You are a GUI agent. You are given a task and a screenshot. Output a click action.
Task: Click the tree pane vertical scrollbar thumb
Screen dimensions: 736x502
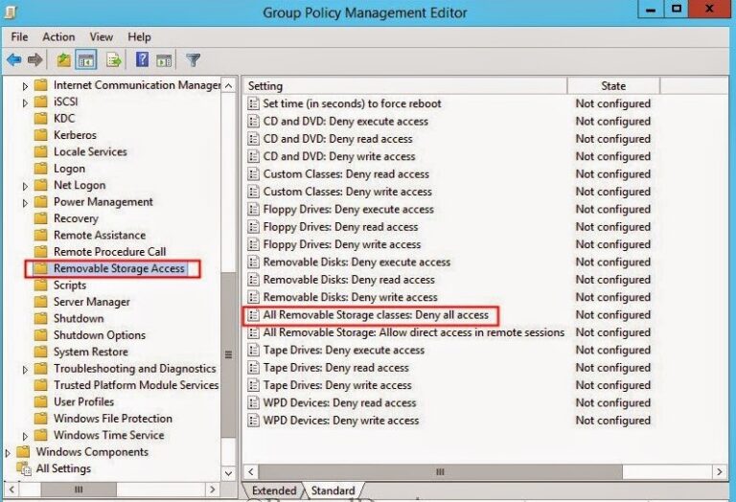(x=229, y=354)
